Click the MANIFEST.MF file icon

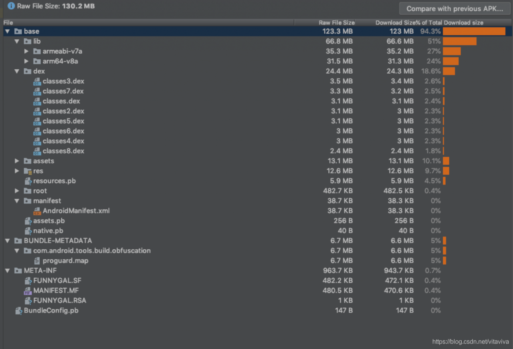click(x=28, y=290)
